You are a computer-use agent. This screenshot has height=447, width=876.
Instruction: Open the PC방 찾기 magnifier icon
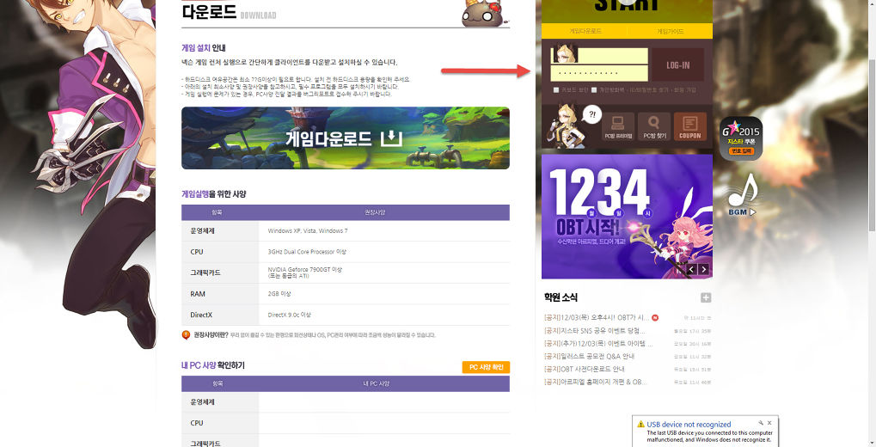pyautogui.click(x=655, y=126)
